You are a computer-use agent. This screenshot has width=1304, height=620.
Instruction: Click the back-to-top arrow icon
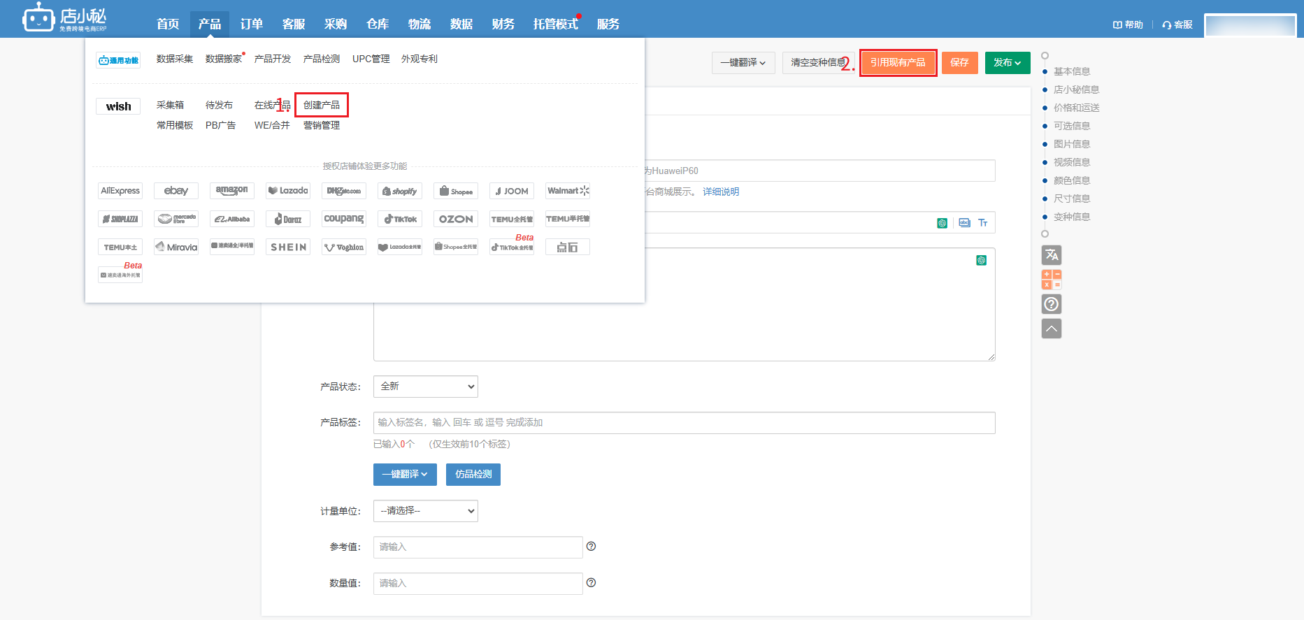click(1052, 329)
